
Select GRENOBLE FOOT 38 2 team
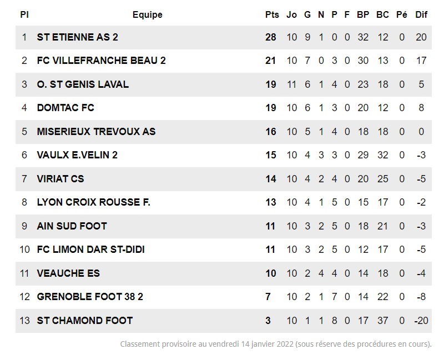[90, 297]
